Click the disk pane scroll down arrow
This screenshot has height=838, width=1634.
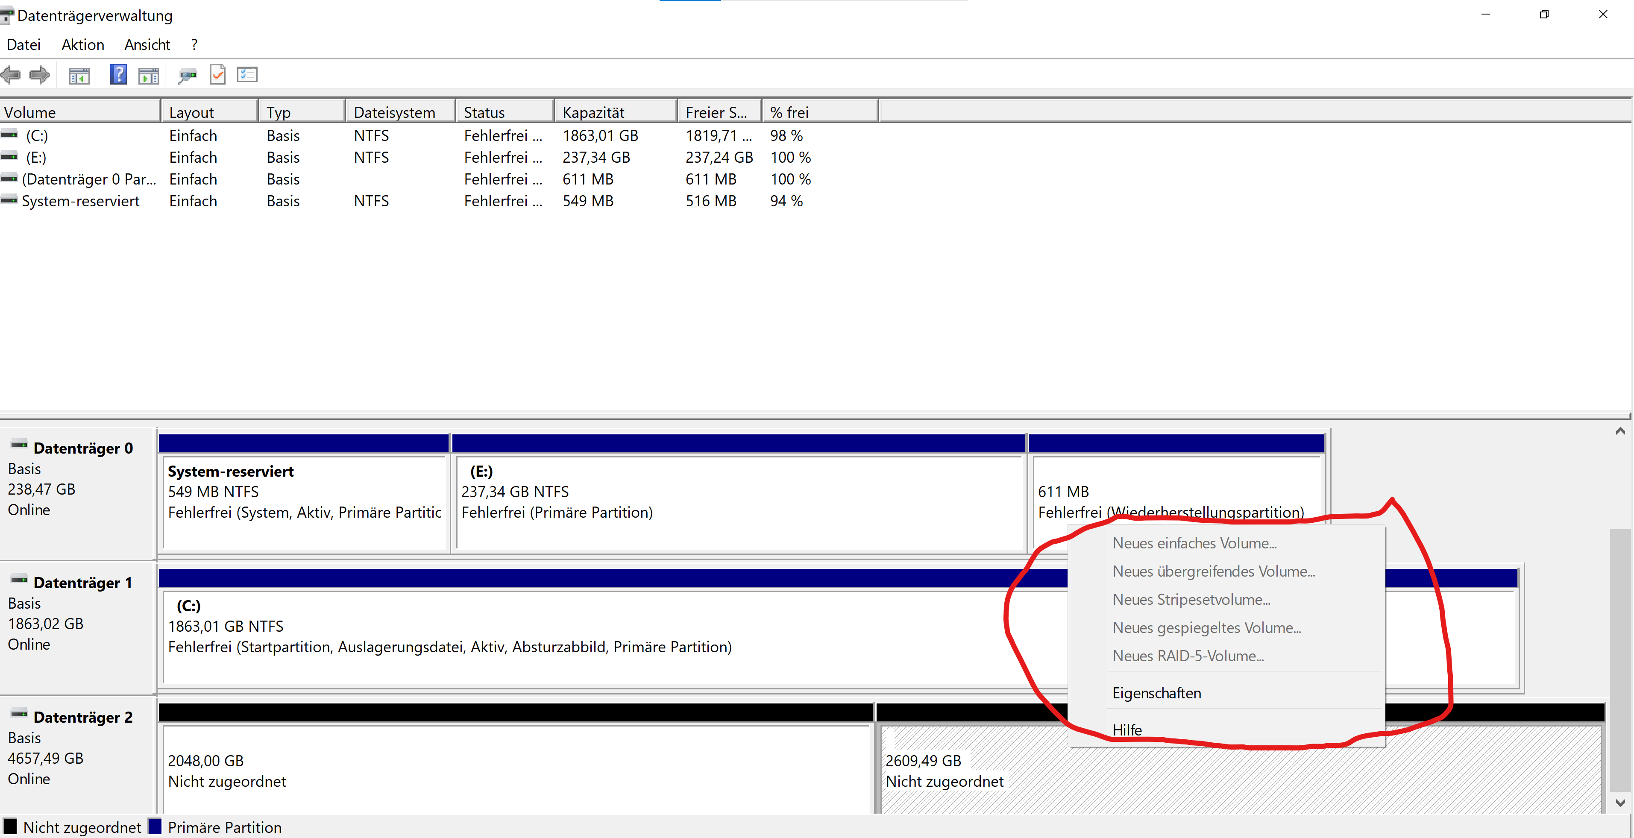click(1620, 803)
